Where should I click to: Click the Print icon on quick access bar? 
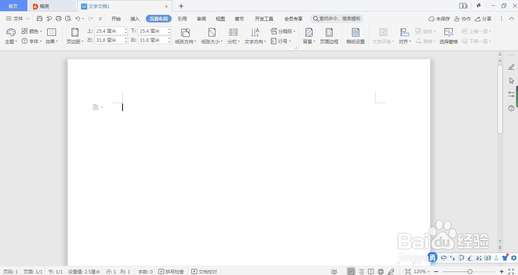pos(59,18)
